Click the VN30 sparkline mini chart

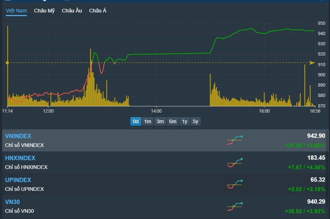(235, 207)
